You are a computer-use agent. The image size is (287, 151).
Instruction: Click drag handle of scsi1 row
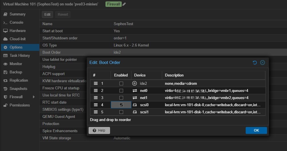pyautogui.click(x=96, y=112)
